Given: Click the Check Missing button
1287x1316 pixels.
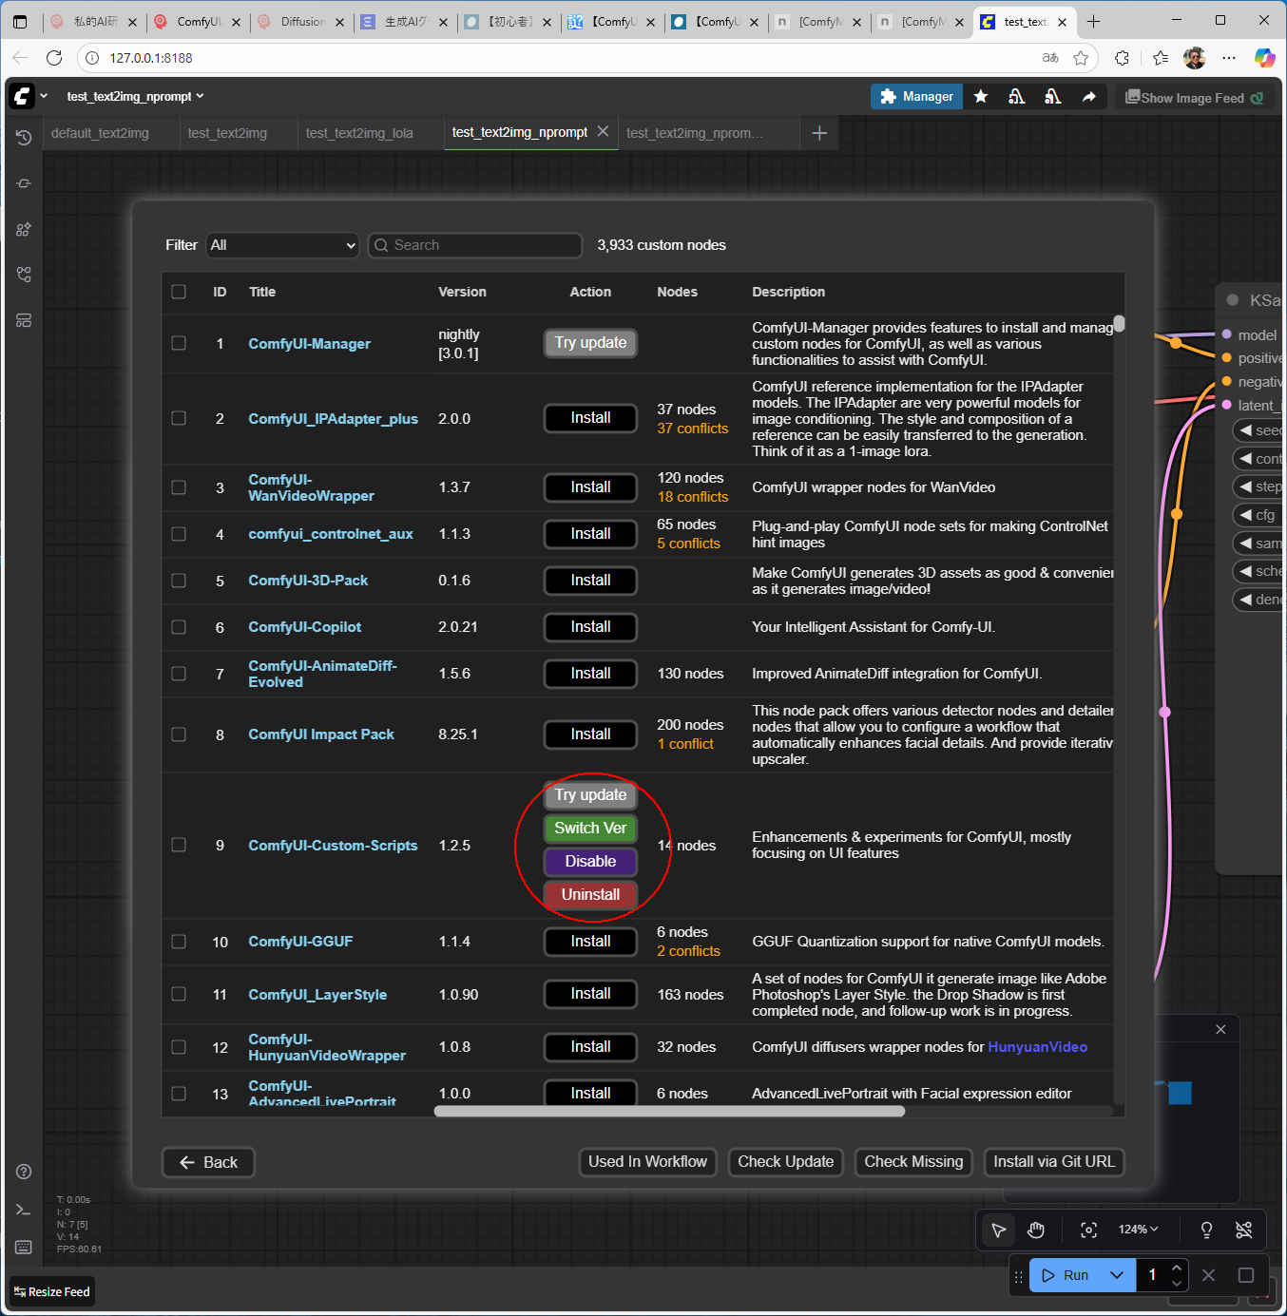Looking at the screenshot, I should click(912, 1161).
